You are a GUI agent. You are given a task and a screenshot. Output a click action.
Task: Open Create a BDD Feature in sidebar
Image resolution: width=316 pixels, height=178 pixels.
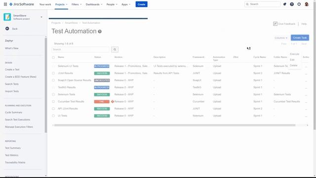21,77
